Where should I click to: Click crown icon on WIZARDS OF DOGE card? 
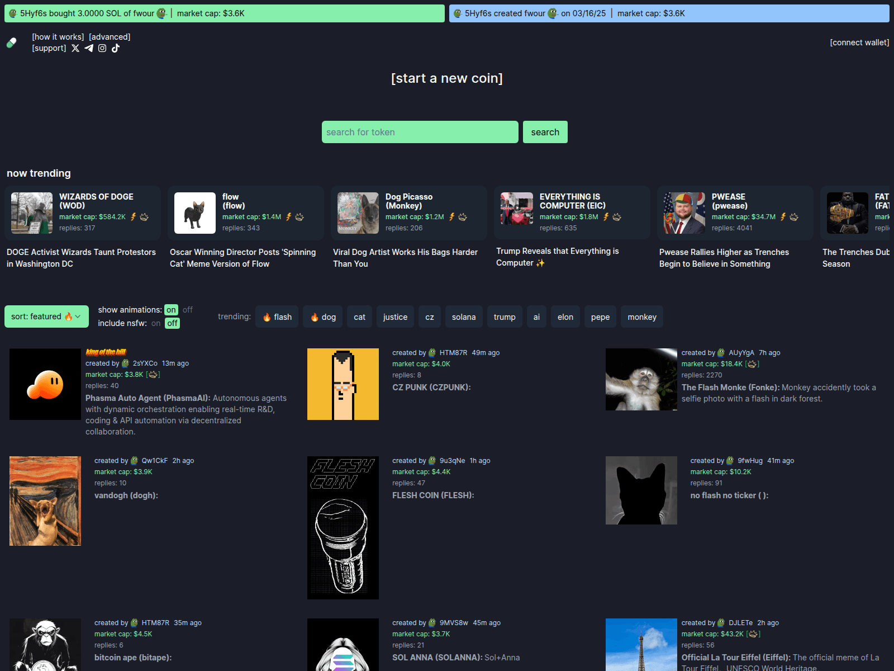[144, 217]
